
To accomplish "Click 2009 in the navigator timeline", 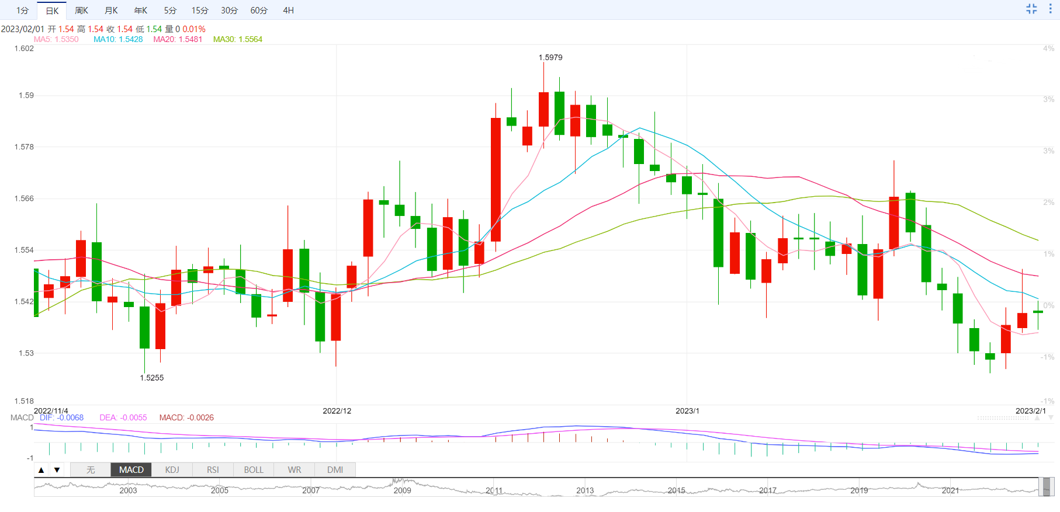I will click(x=402, y=490).
